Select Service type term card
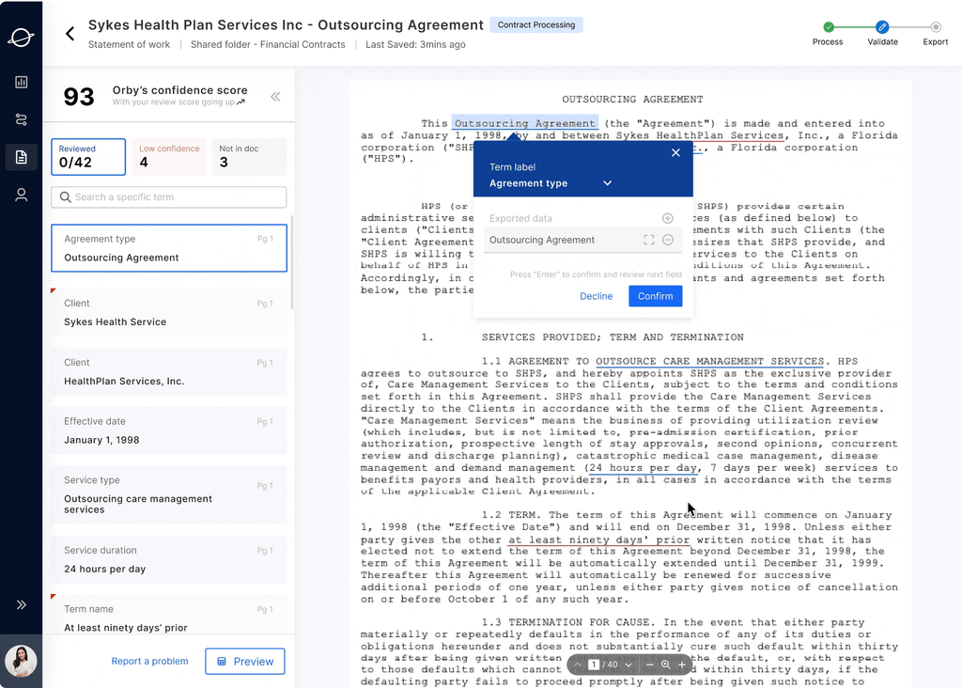 click(169, 494)
